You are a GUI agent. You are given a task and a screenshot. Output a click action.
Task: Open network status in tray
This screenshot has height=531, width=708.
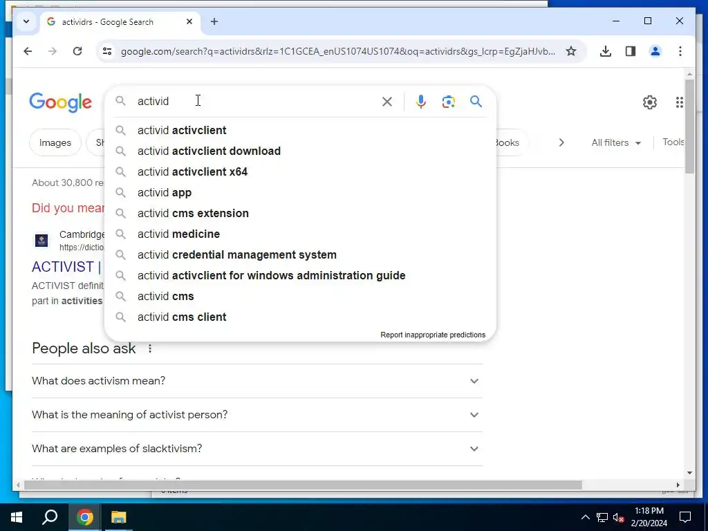(x=602, y=517)
